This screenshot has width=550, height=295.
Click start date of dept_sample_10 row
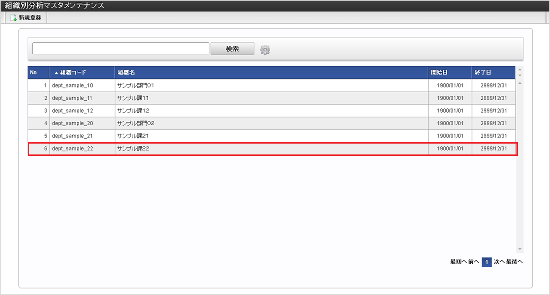(450, 85)
